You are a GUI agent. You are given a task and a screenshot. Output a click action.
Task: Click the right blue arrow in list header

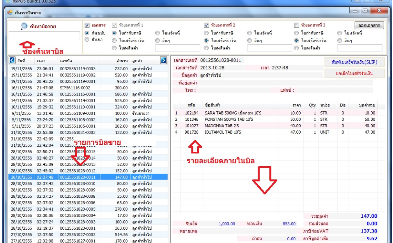point(163,60)
